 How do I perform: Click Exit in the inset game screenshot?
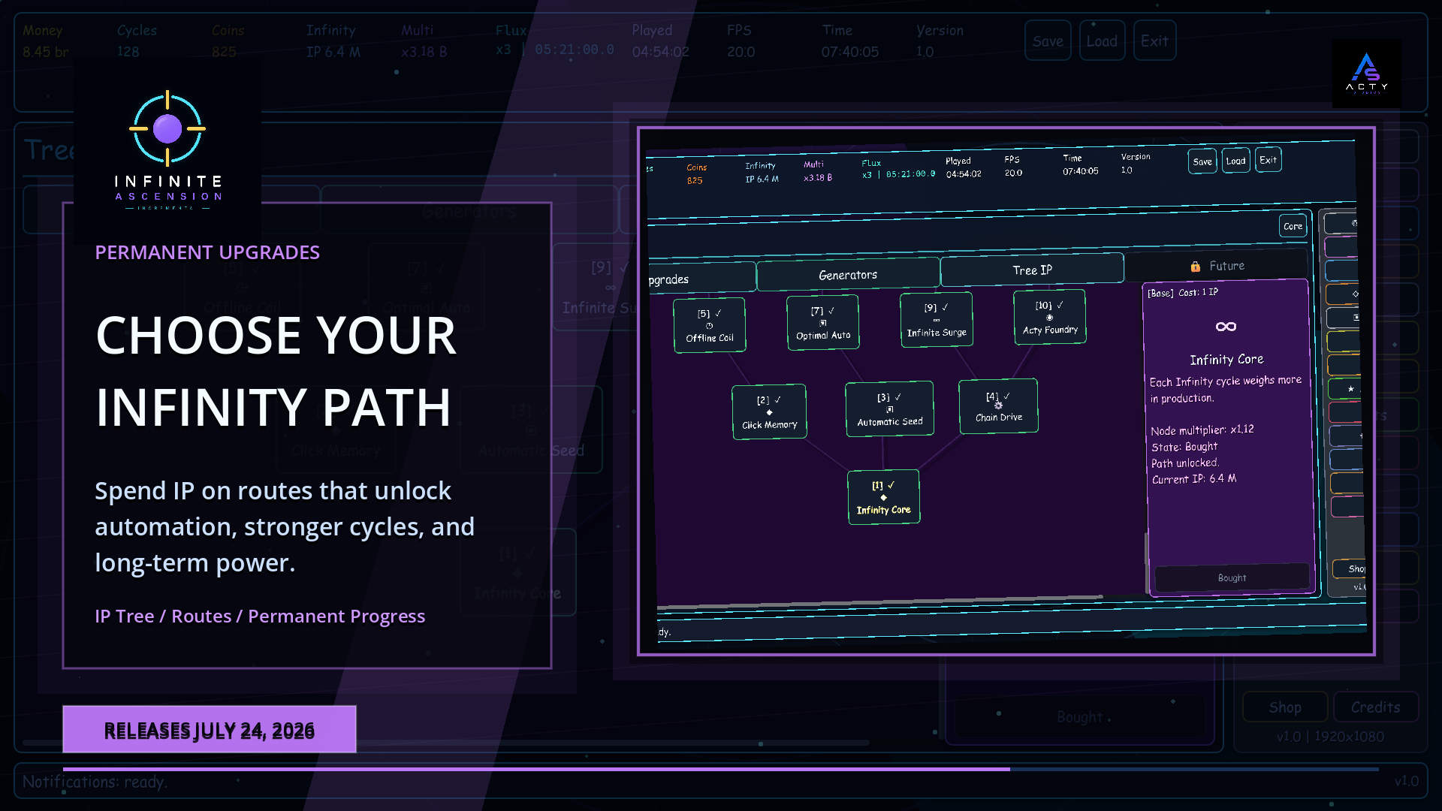pyautogui.click(x=1268, y=160)
